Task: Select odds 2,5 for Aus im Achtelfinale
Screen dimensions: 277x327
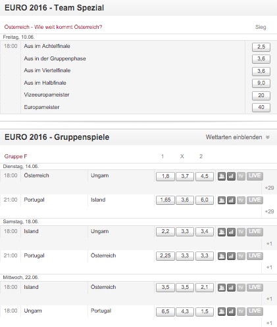Action: 261,47
